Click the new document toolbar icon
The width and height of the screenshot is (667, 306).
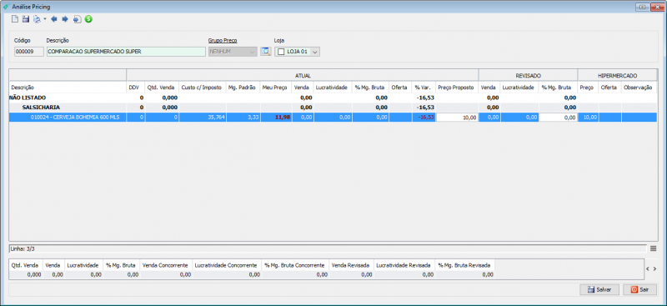(x=15, y=19)
